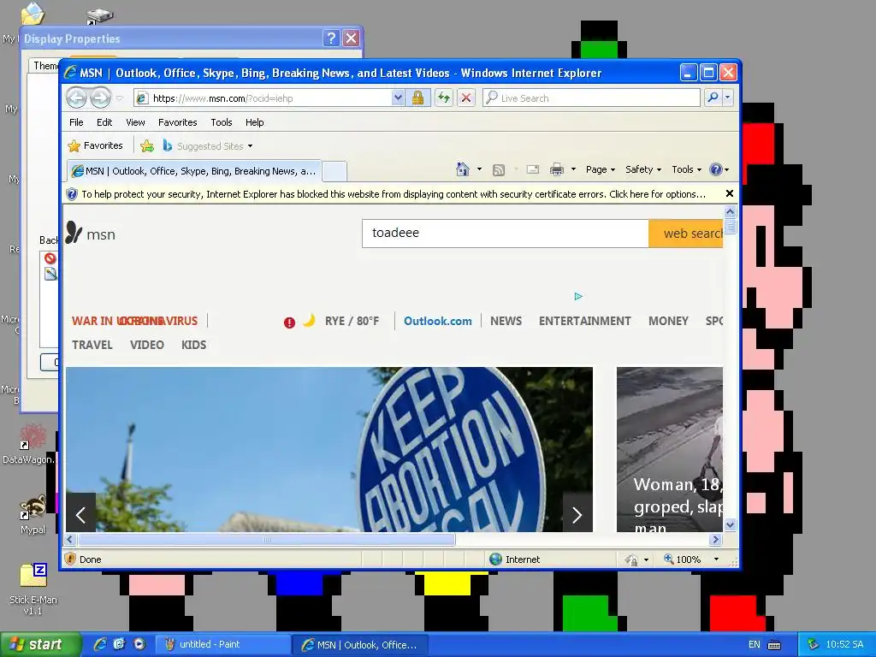The image size is (876, 657).
Task: Open the recent pages dropdown arrow
Action: (x=120, y=98)
